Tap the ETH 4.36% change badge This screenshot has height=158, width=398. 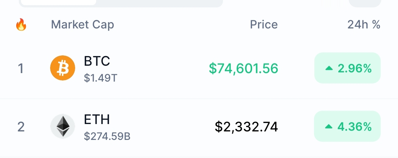tap(347, 126)
